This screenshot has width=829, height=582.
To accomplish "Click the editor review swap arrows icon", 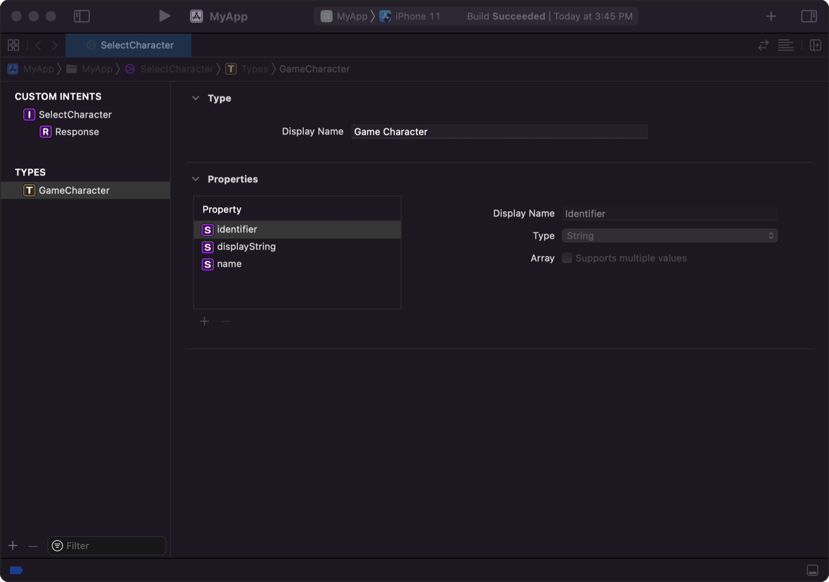I will coord(763,45).
